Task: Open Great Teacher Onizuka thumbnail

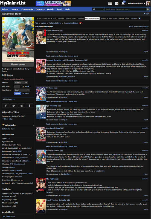Action: (41, 206)
